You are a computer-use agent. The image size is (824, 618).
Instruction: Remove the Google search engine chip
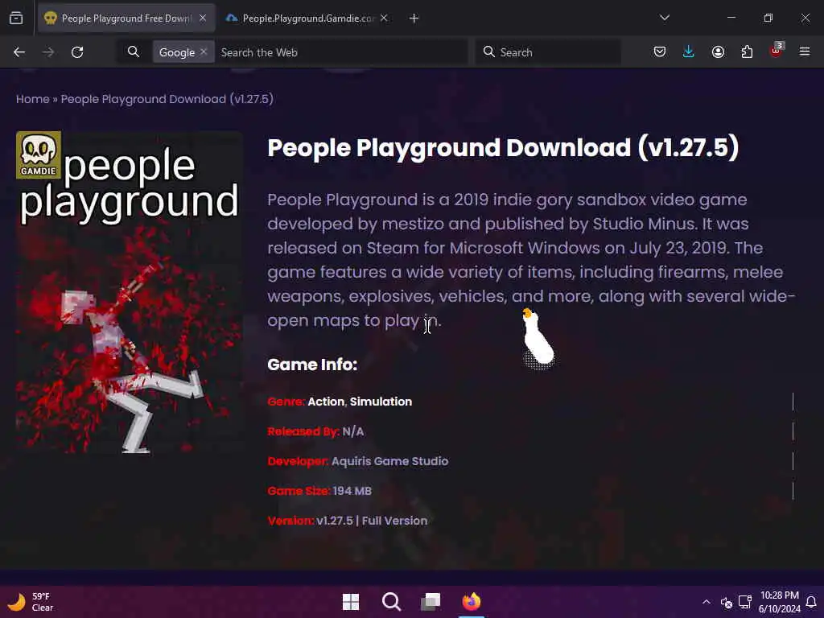click(204, 51)
